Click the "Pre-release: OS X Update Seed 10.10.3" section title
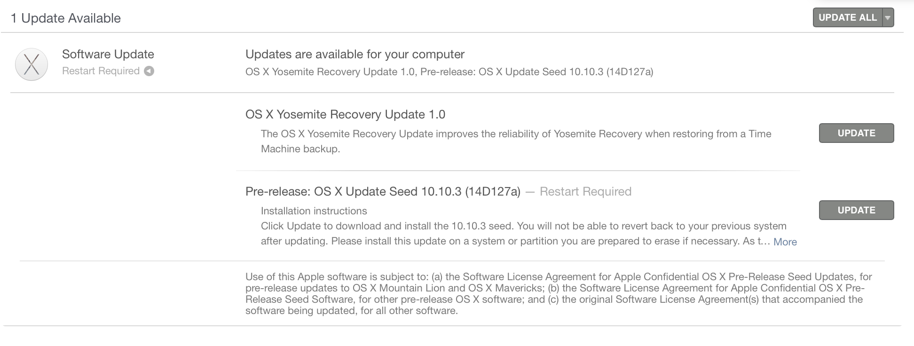The width and height of the screenshot is (914, 346). coord(383,191)
